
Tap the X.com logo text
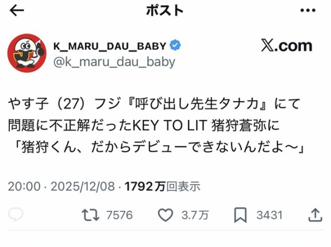click(287, 45)
